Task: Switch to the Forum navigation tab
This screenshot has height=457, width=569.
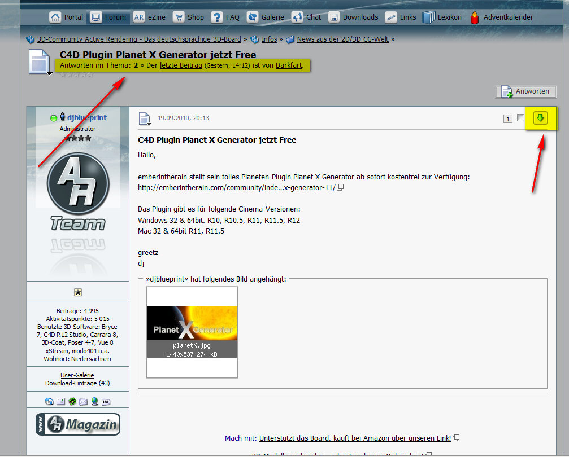Action: point(108,17)
